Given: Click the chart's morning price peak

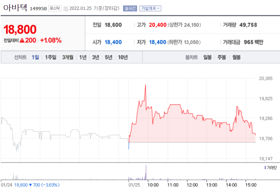Looking at the screenshot, I should pos(146,85).
